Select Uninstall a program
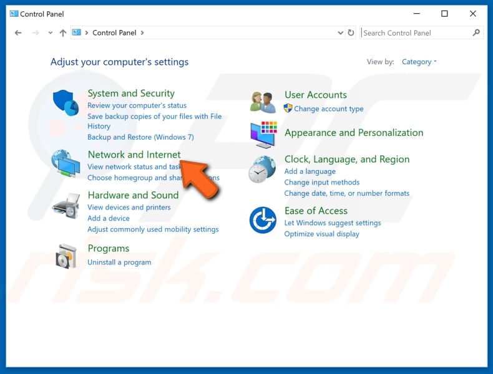This screenshot has width=493, height=374. pos(119,262)
